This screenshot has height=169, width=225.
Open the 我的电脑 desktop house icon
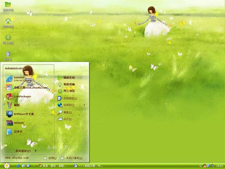(8, 23)
